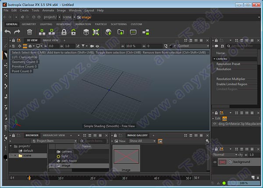
Task: Click the Lock items padlock icon
Action: [64, 32]
